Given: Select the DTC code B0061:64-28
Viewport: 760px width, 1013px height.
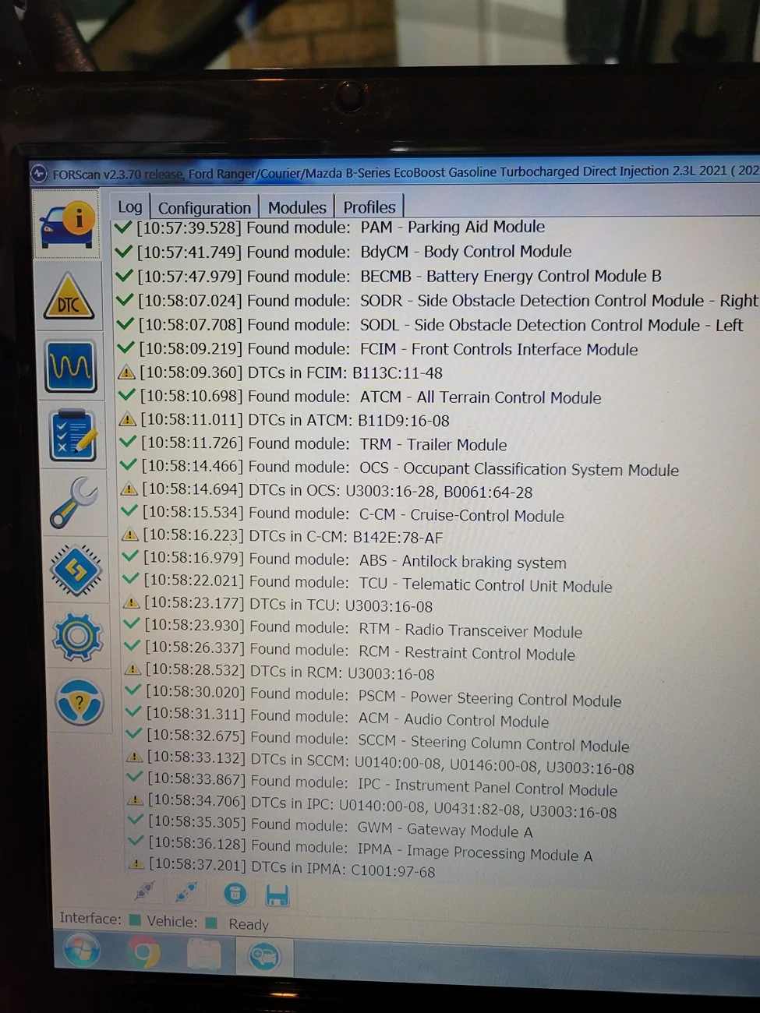Looking at the screenshot, I should (x=488, y=492).
